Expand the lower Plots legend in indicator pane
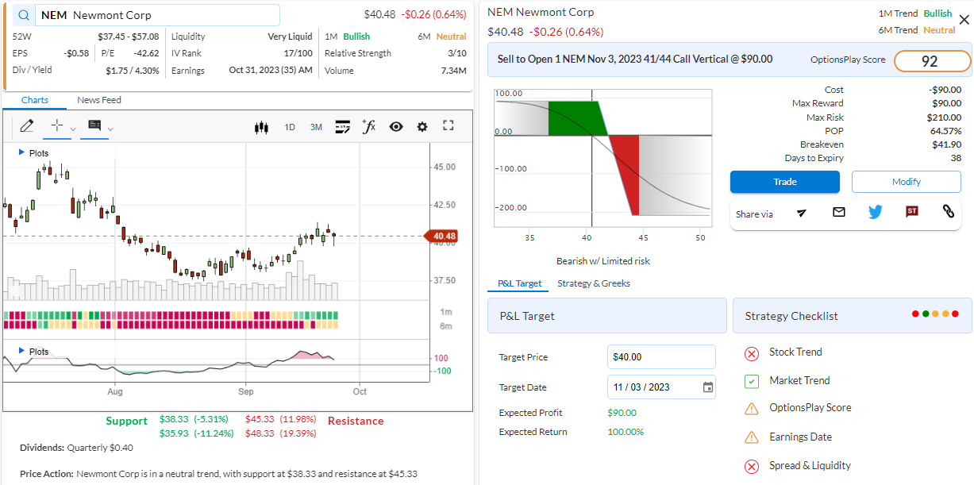 pos(33,351)
